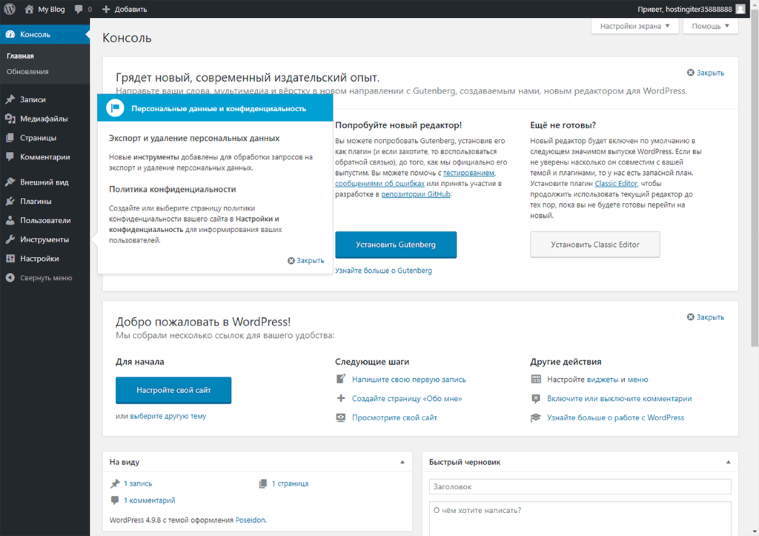The width and height of the screenshot is (759, 536).
Task: Click the graduation cap icon beside Узнайте больше
Action: pyautogui.click(x=536, y=417)
